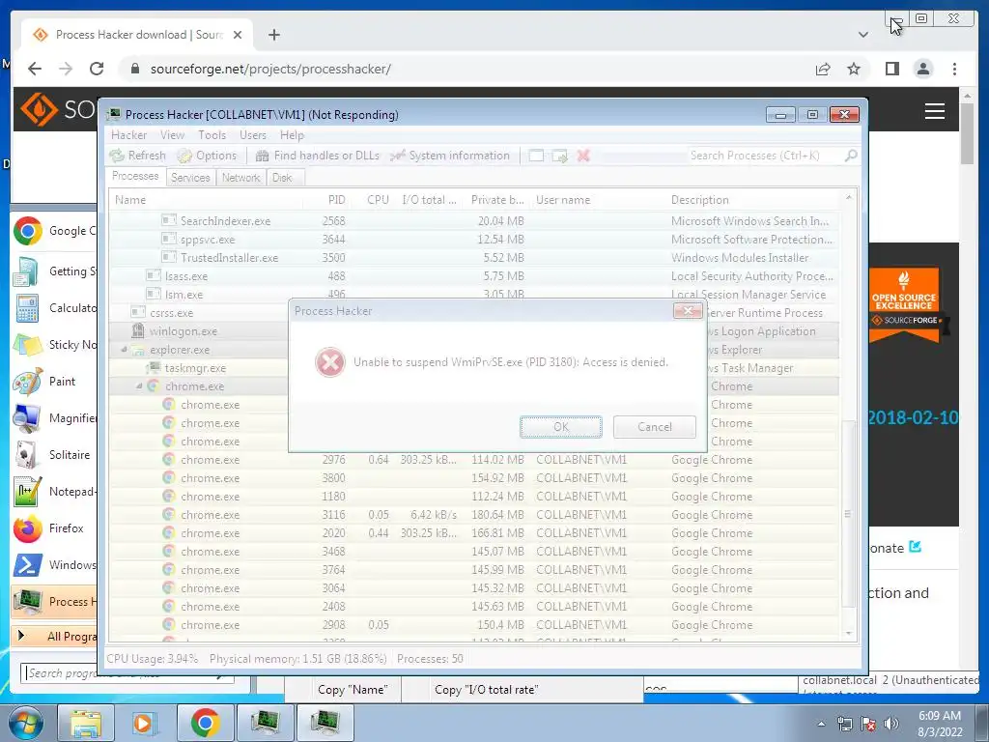Open Options from the Process Hacker toolbar

[x=207, y=156]
